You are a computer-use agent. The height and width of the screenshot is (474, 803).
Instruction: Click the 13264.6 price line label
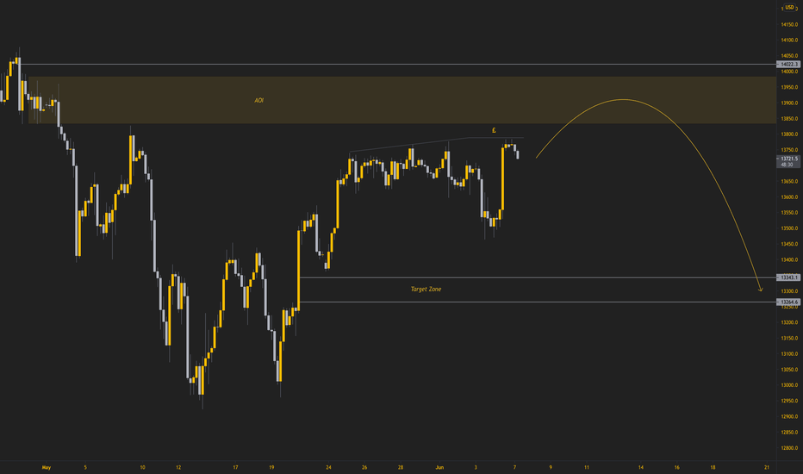coord(788,302)
